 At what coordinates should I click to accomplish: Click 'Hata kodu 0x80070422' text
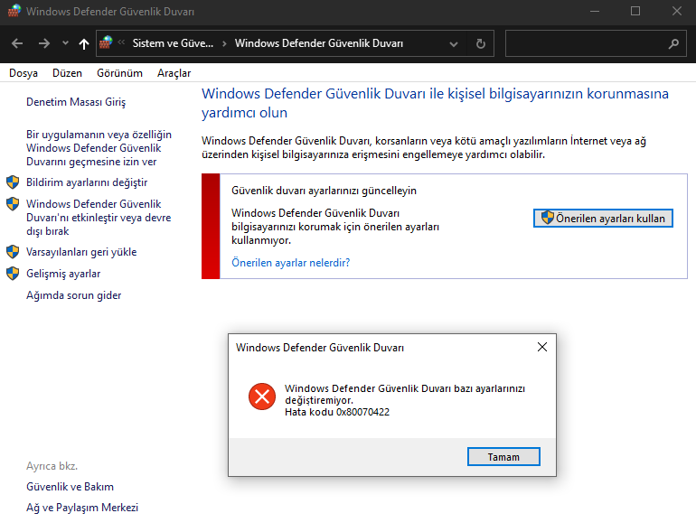337,412
